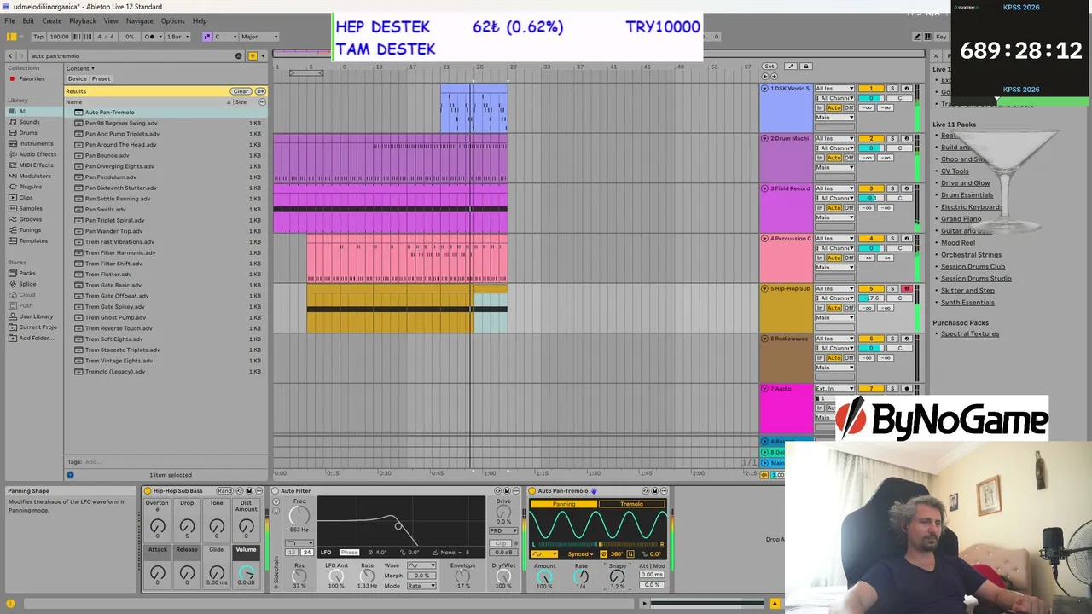
Task: Click the Favorites red collection icon
Action: (x=12, y=79)
